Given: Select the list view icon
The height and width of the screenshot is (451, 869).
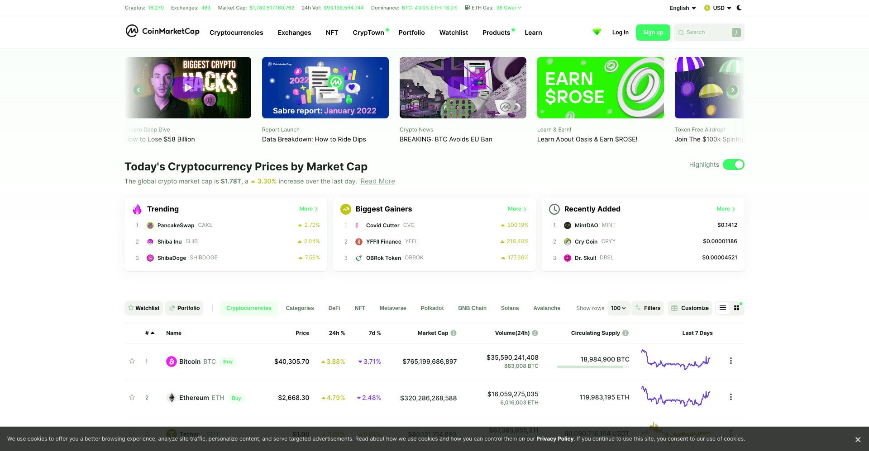Looking at the screenshot, I should point(723,308).
